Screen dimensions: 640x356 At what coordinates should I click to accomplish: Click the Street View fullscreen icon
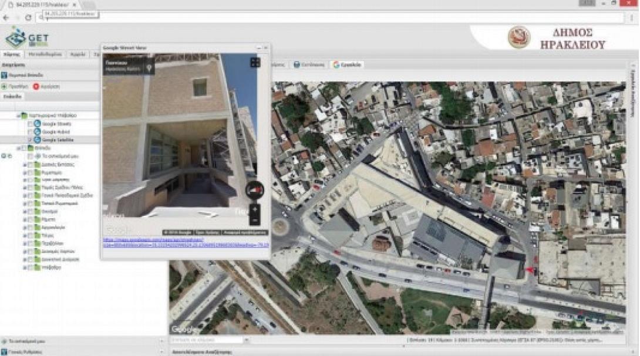[x=255, y=62]
